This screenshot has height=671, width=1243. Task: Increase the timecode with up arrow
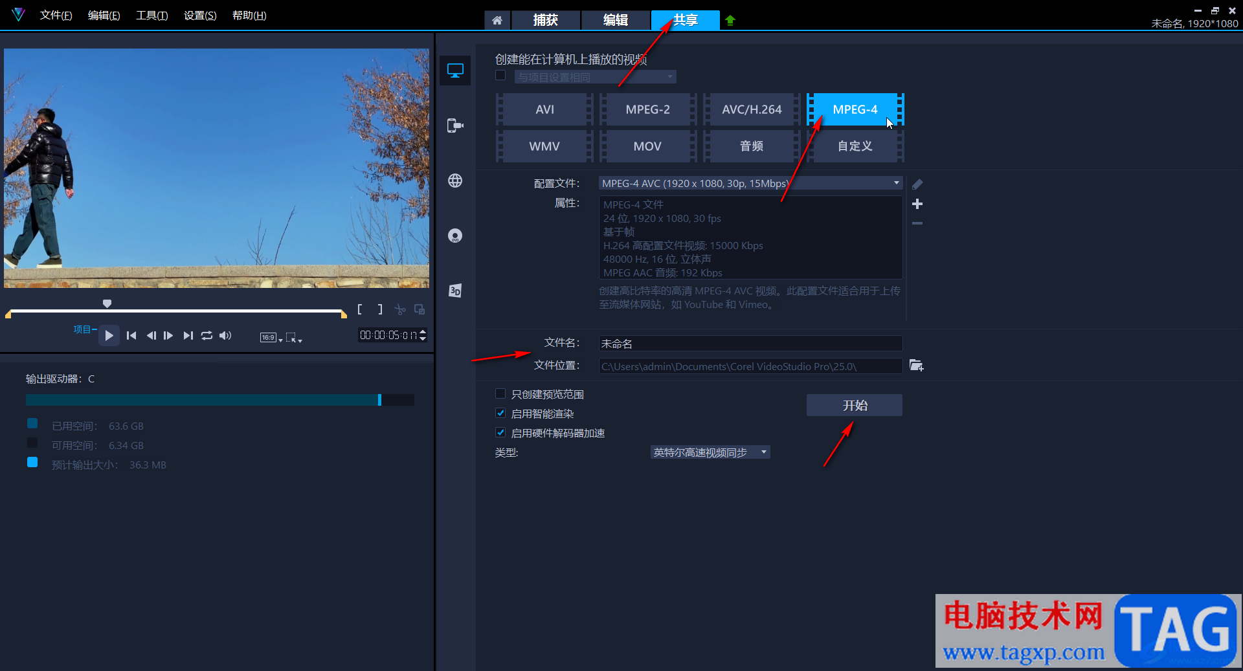click(423, 332)
